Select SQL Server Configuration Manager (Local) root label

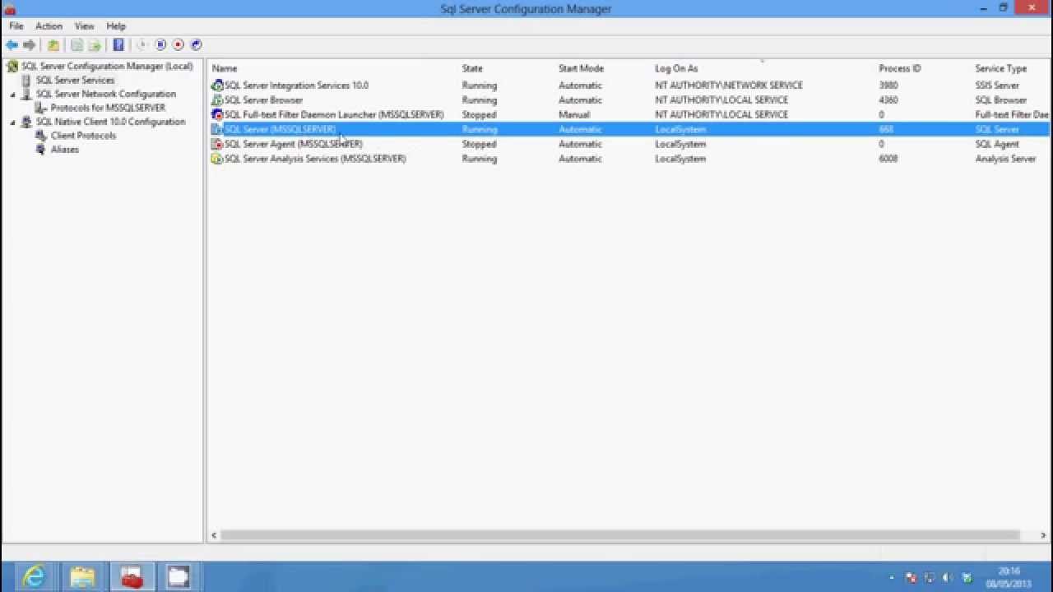click(x=107, y=66)
